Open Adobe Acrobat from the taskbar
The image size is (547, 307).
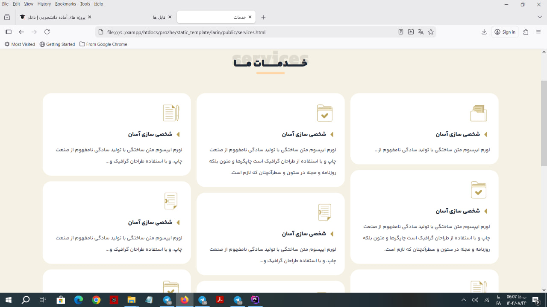tap(220, 300)
